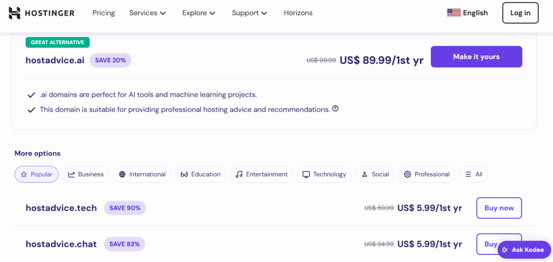The image size is (553, 262).
Task: Click the star icon in Popular filter
Action: pyautogui.click(x=24, y=174)
